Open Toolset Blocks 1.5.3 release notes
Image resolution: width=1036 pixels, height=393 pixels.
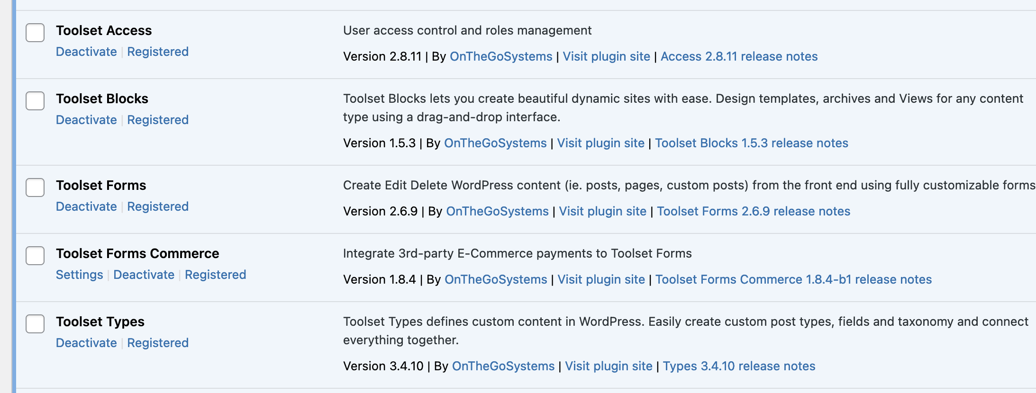[752, 143]
